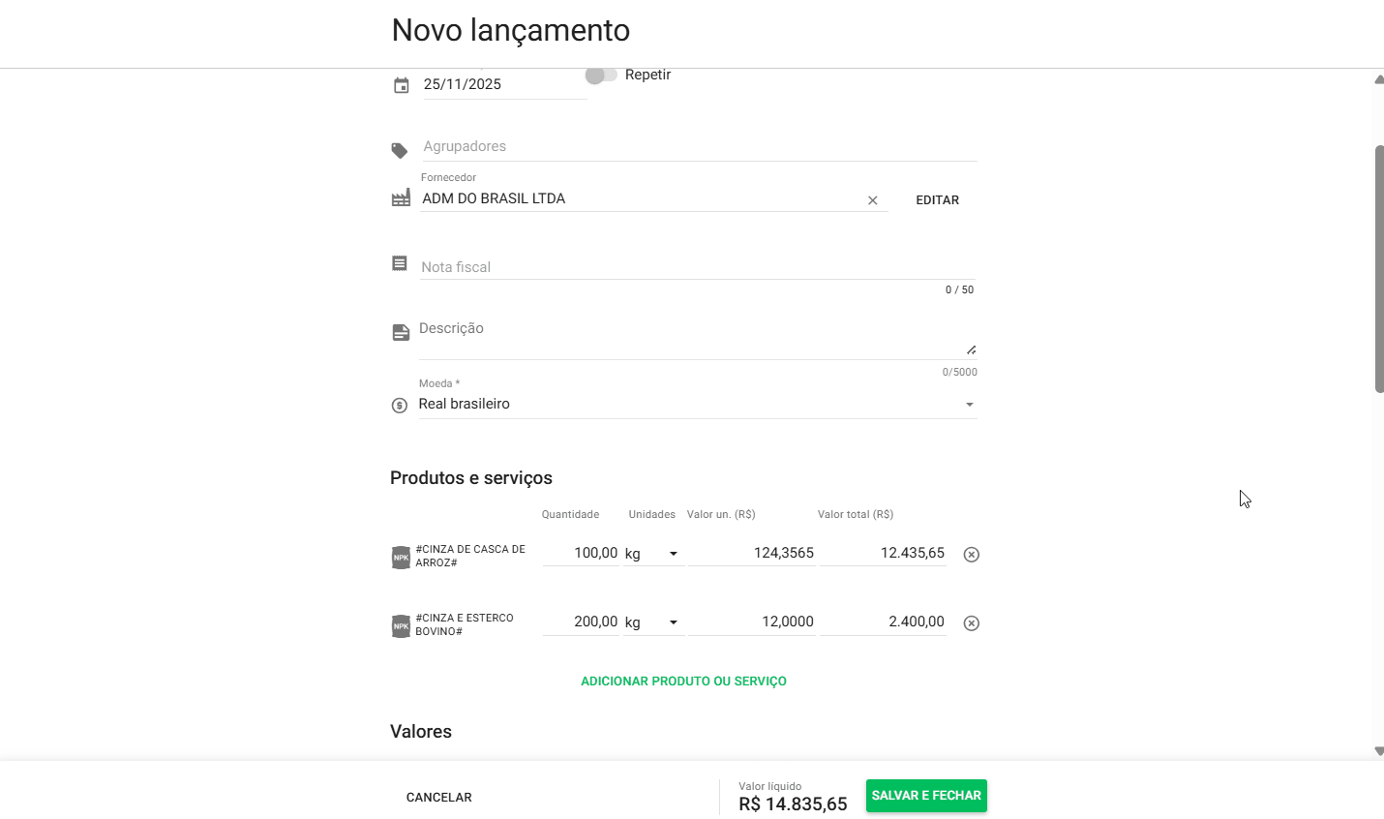Click Adicionar Produto ou Serviço

coord(683,682)
